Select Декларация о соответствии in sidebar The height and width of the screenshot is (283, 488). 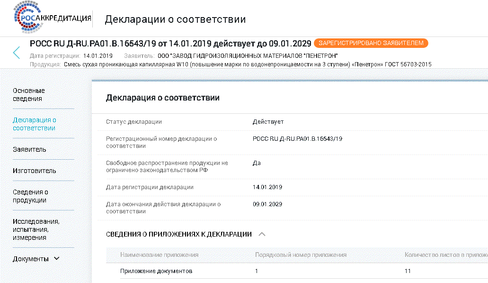pyautogui.click(x=35, y=124)
